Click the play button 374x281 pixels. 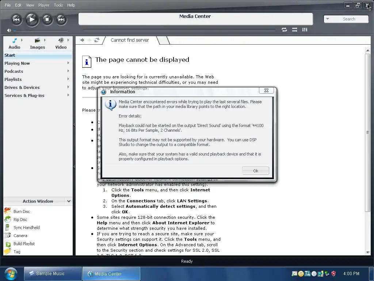pyautogui.click(x=32, y=19)
